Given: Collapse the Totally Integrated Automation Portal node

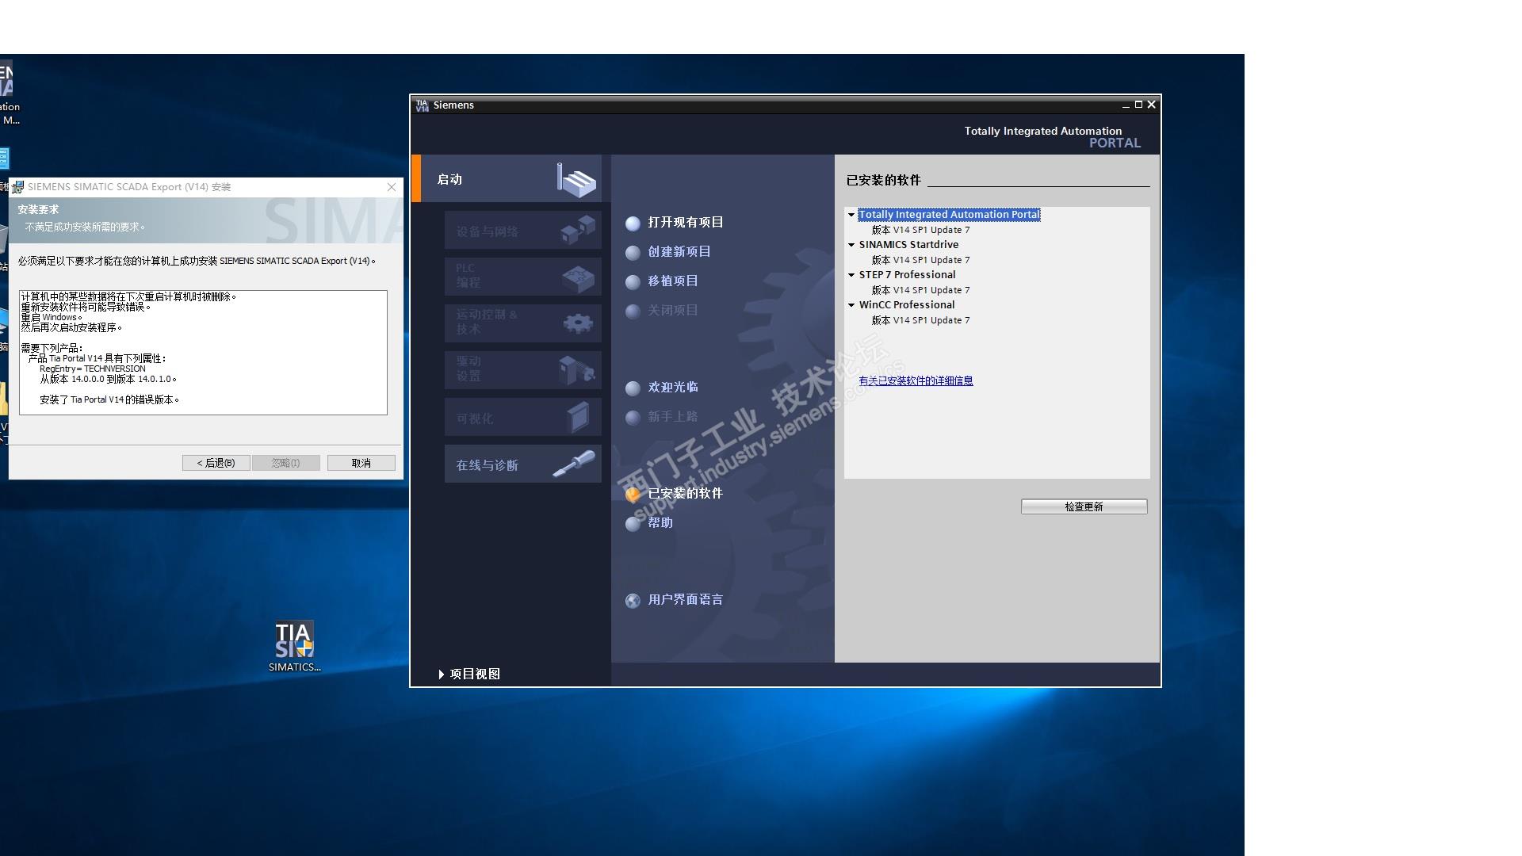Looking at the screenshot, I should [851, 215].
